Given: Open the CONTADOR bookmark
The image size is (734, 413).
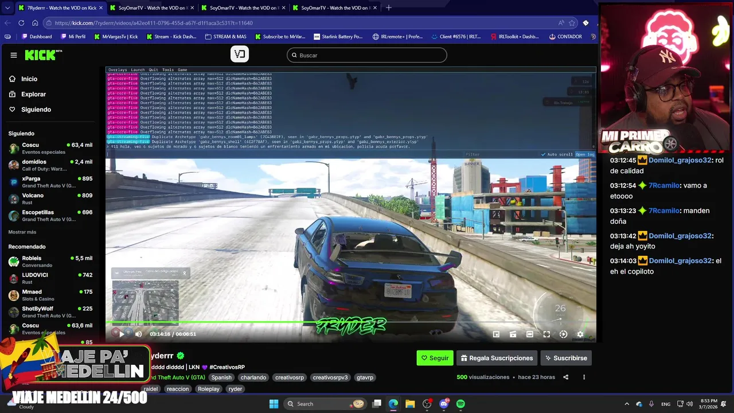Looking at the screenshot, I should pyautogui.click(x=565, y=37).
